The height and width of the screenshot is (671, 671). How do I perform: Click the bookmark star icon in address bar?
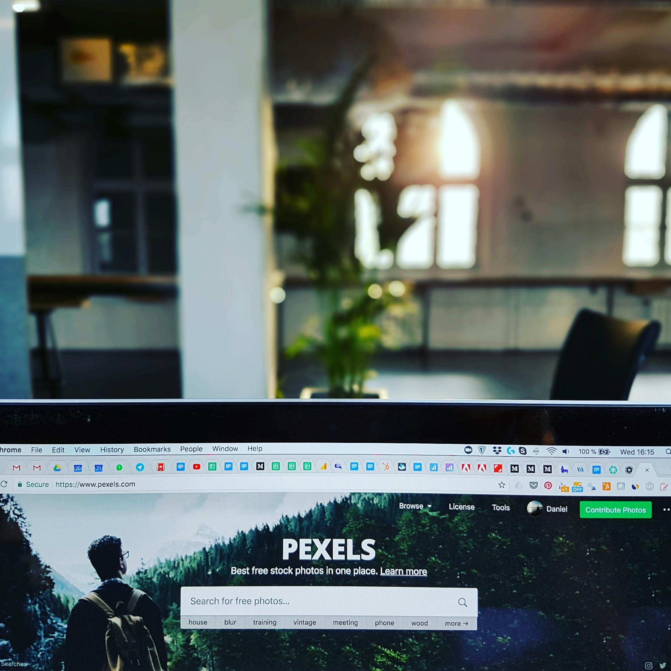pyautogui.click(x=501, y=486)
